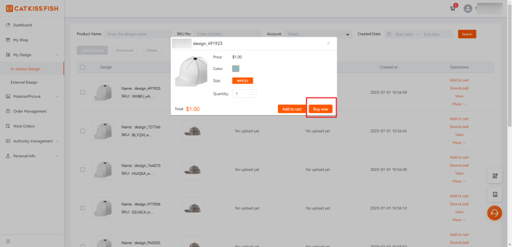
Task: Open the floating help book icon
Action: 495,195
